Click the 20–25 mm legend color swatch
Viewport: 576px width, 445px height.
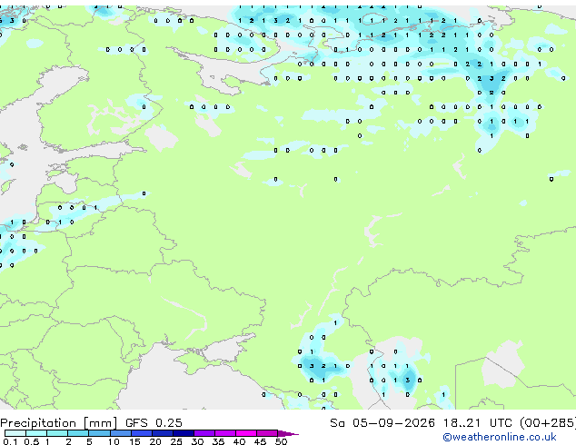[x=163, y=433]
